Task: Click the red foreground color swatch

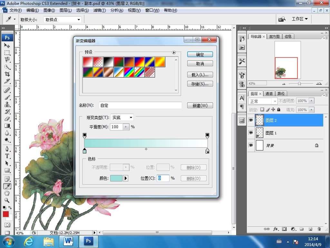Action: tap(6, 214)
